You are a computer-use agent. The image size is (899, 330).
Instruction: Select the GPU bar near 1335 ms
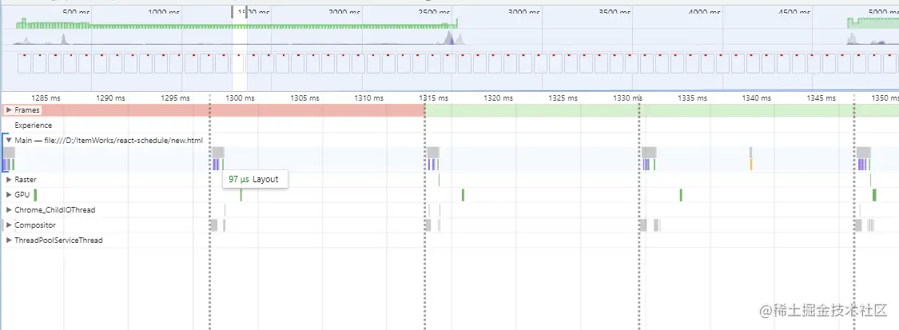click(x=681, y=195)
